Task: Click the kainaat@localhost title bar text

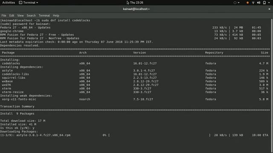Action: pos(136,9)
